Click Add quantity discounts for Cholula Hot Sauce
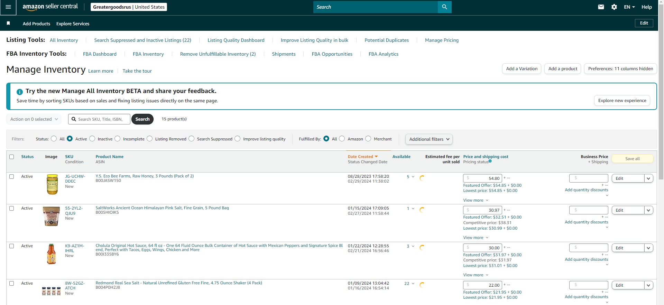 [x=586, y=259]
